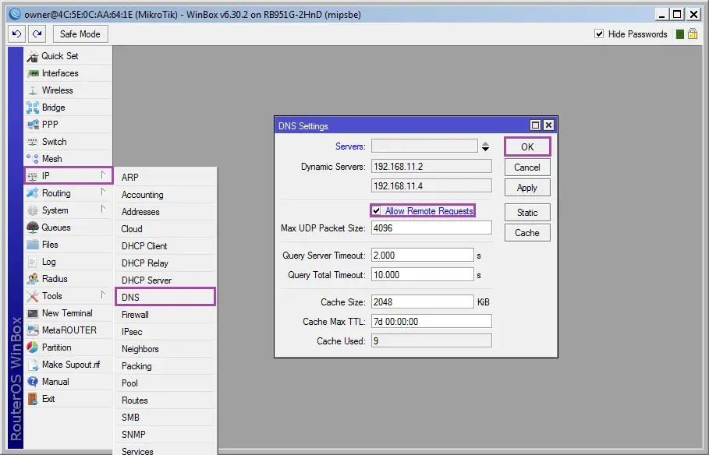Expand the Servers list arrows
The height and width of the screenshot is (455, 709).
485,146
